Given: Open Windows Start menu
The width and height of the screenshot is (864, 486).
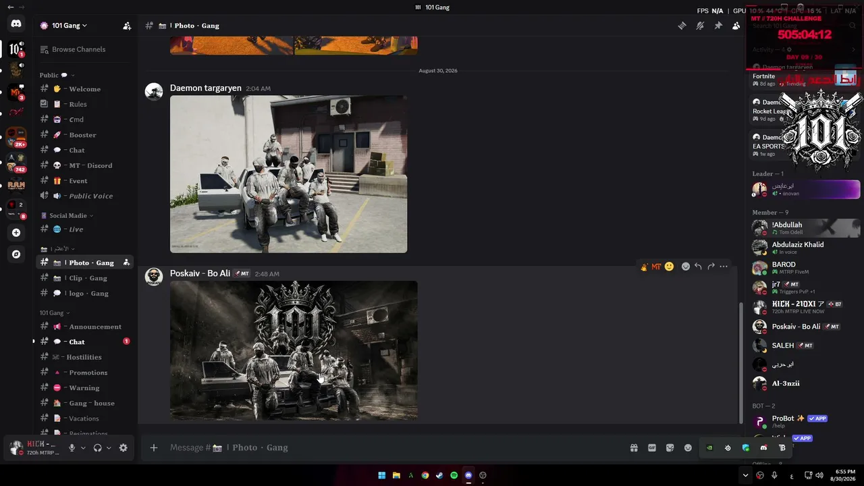Looking at the screenshot, I should coord(382,475).
